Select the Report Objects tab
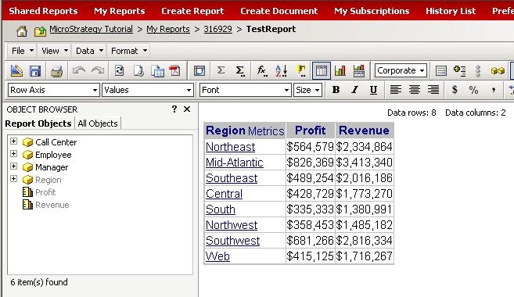Screen dimensions: 514x297 coord(38,123)
